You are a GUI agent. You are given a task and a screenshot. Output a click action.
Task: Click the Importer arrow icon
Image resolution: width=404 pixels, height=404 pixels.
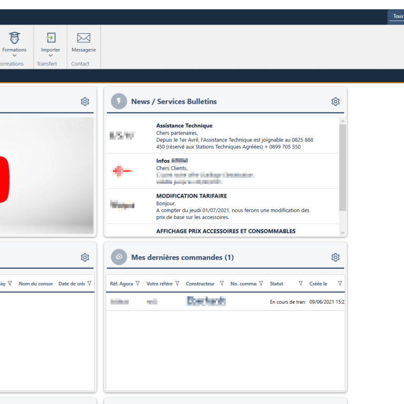pyautogui.click(x=50, y=38)
